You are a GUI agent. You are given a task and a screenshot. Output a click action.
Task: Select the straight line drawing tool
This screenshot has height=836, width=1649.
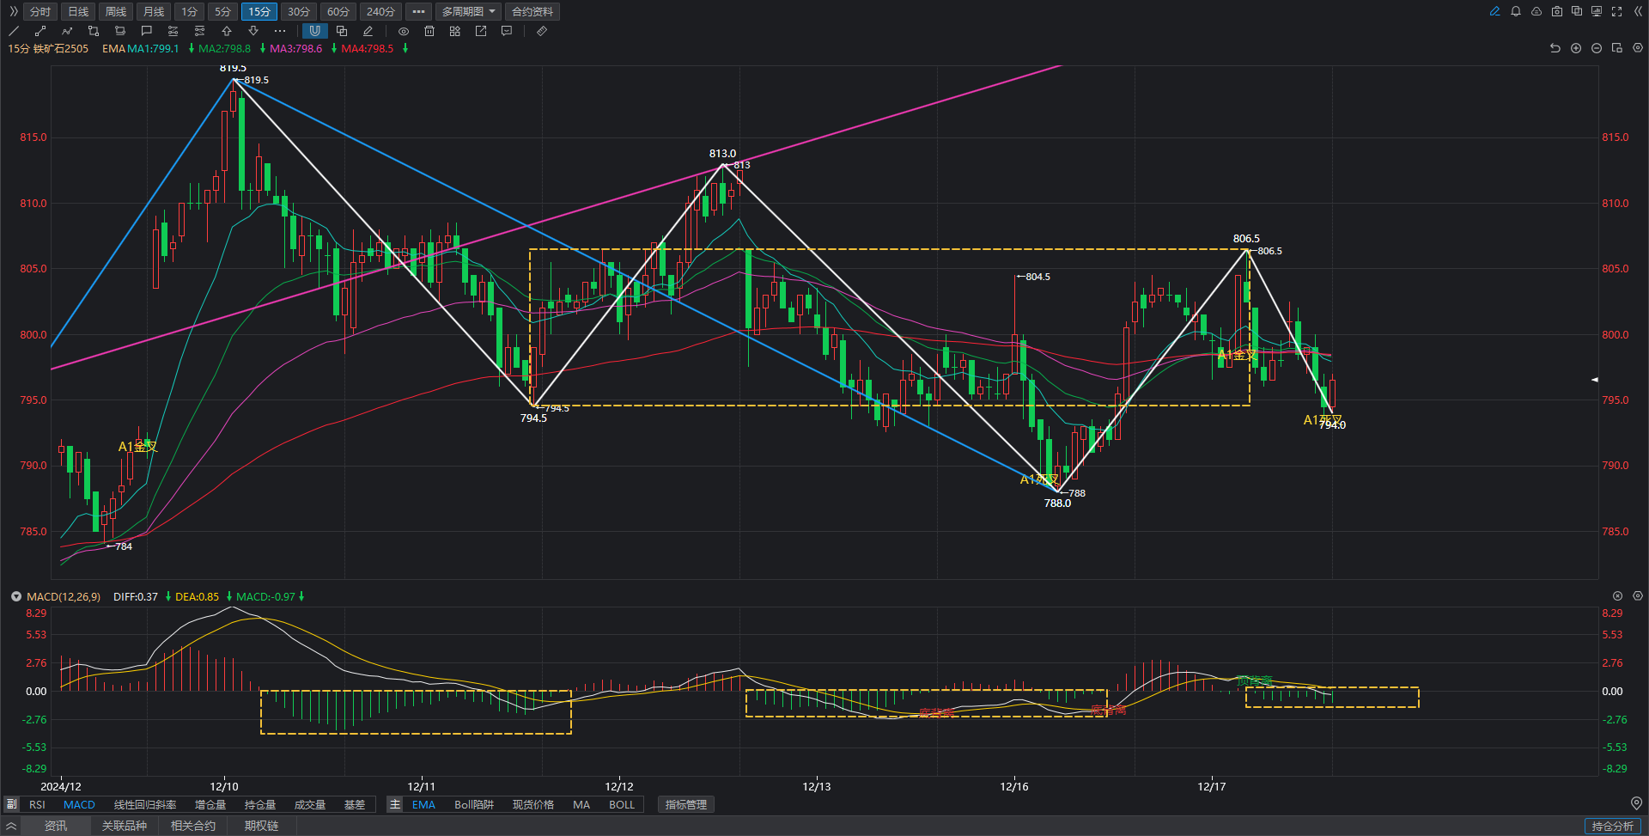tap(14, 31)
